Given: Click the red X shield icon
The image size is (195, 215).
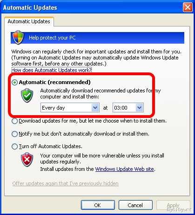Looking at the screenshot, I should [x=27, y=159].
